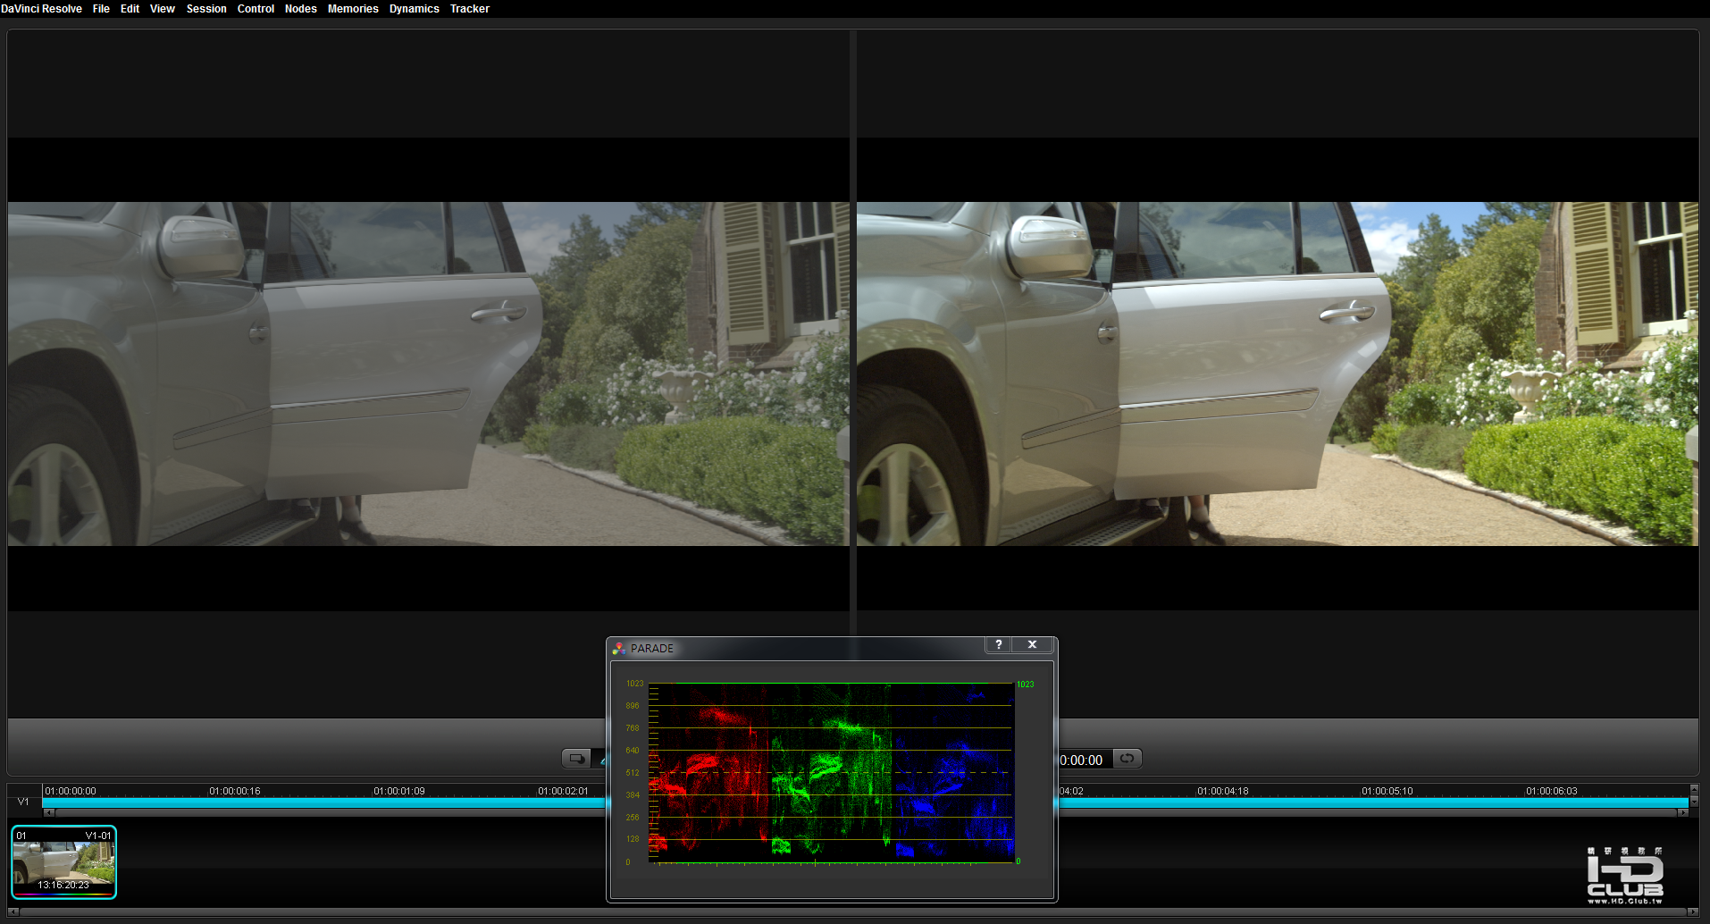
Task: Click timeline ruler at 01:00:02:01
Action: [x=564, y=791]
